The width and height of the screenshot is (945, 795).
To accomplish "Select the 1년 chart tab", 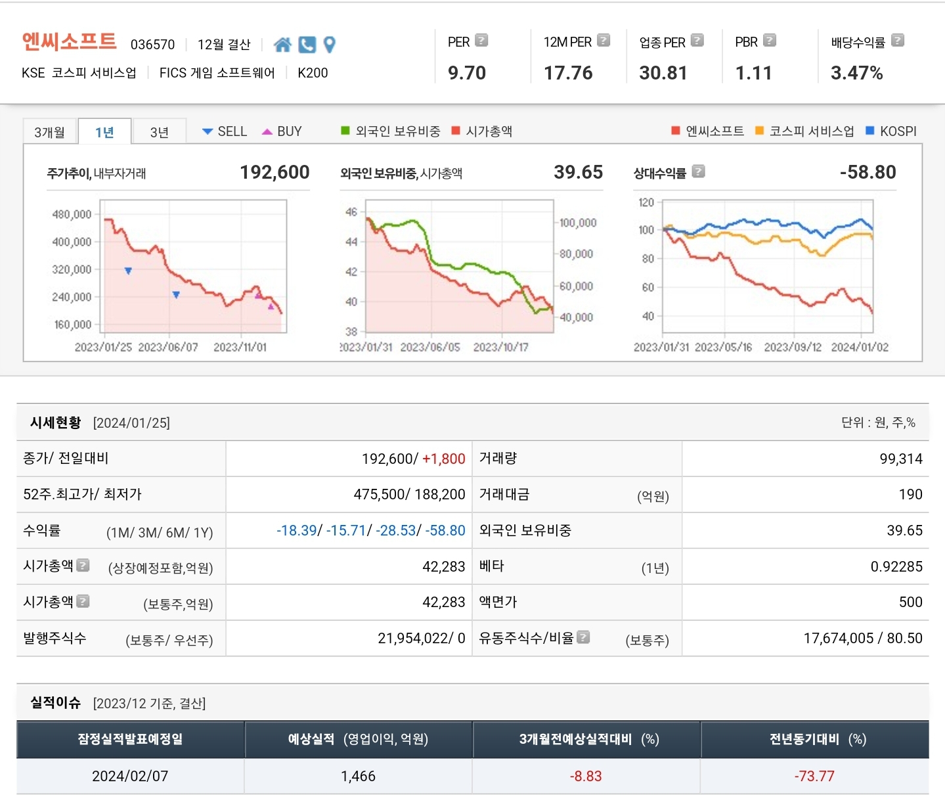I will 104,132.
